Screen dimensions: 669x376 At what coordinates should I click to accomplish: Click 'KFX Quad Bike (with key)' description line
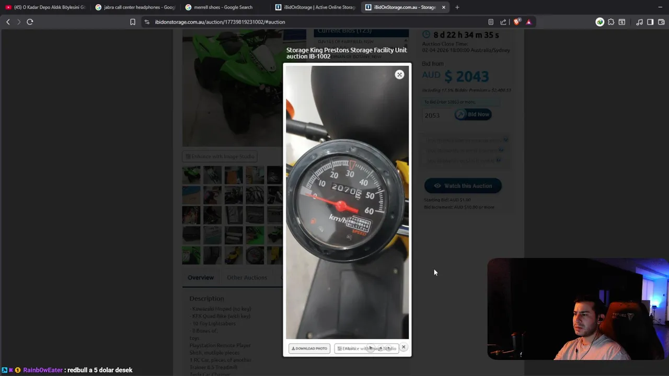pos(221,316)
